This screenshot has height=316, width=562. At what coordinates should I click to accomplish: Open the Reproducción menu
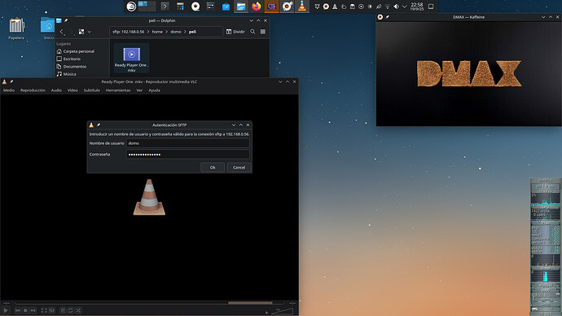33,90
